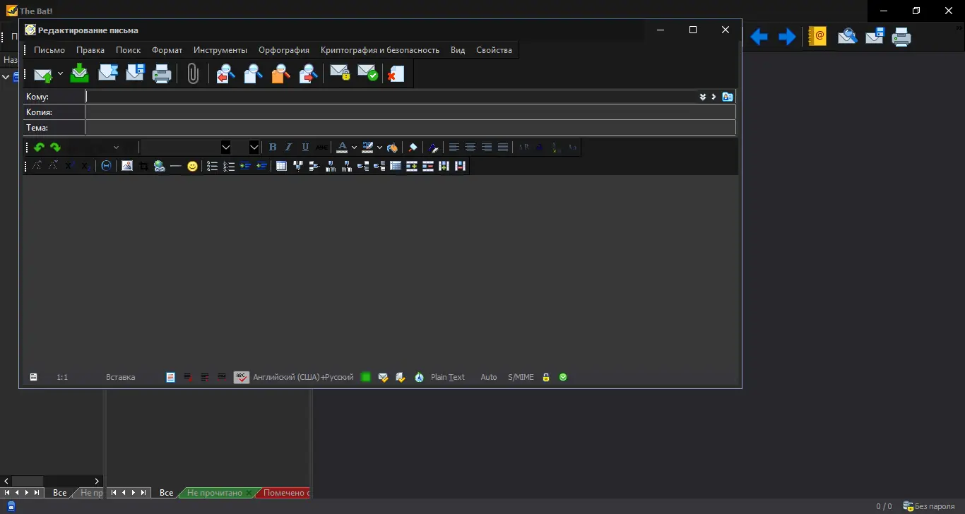Click into the Тема subject field

pos(410,128)
